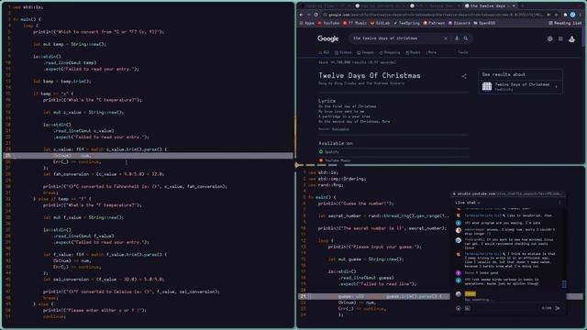Open live chat options kebab menu
The width and height of the screenshot is (587, 330).
(559, 203)
